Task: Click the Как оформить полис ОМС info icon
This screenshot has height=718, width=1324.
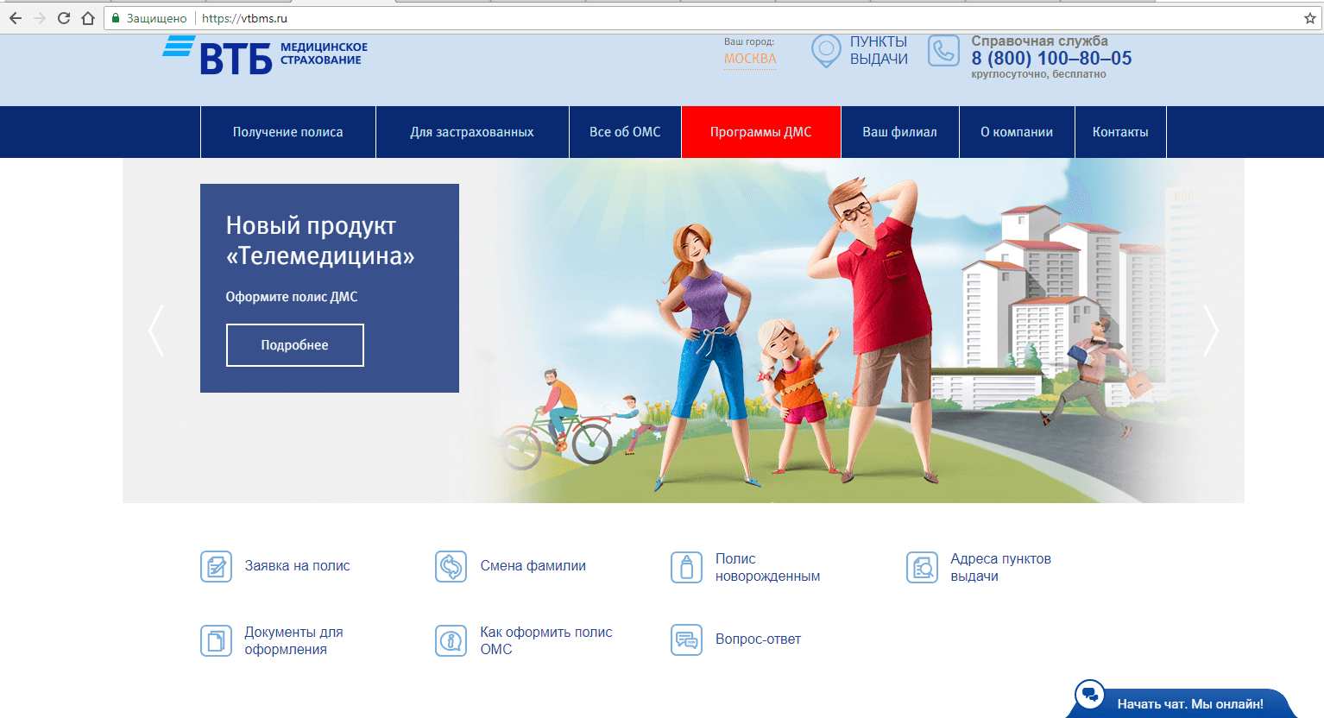Action: tap(451, 640)
